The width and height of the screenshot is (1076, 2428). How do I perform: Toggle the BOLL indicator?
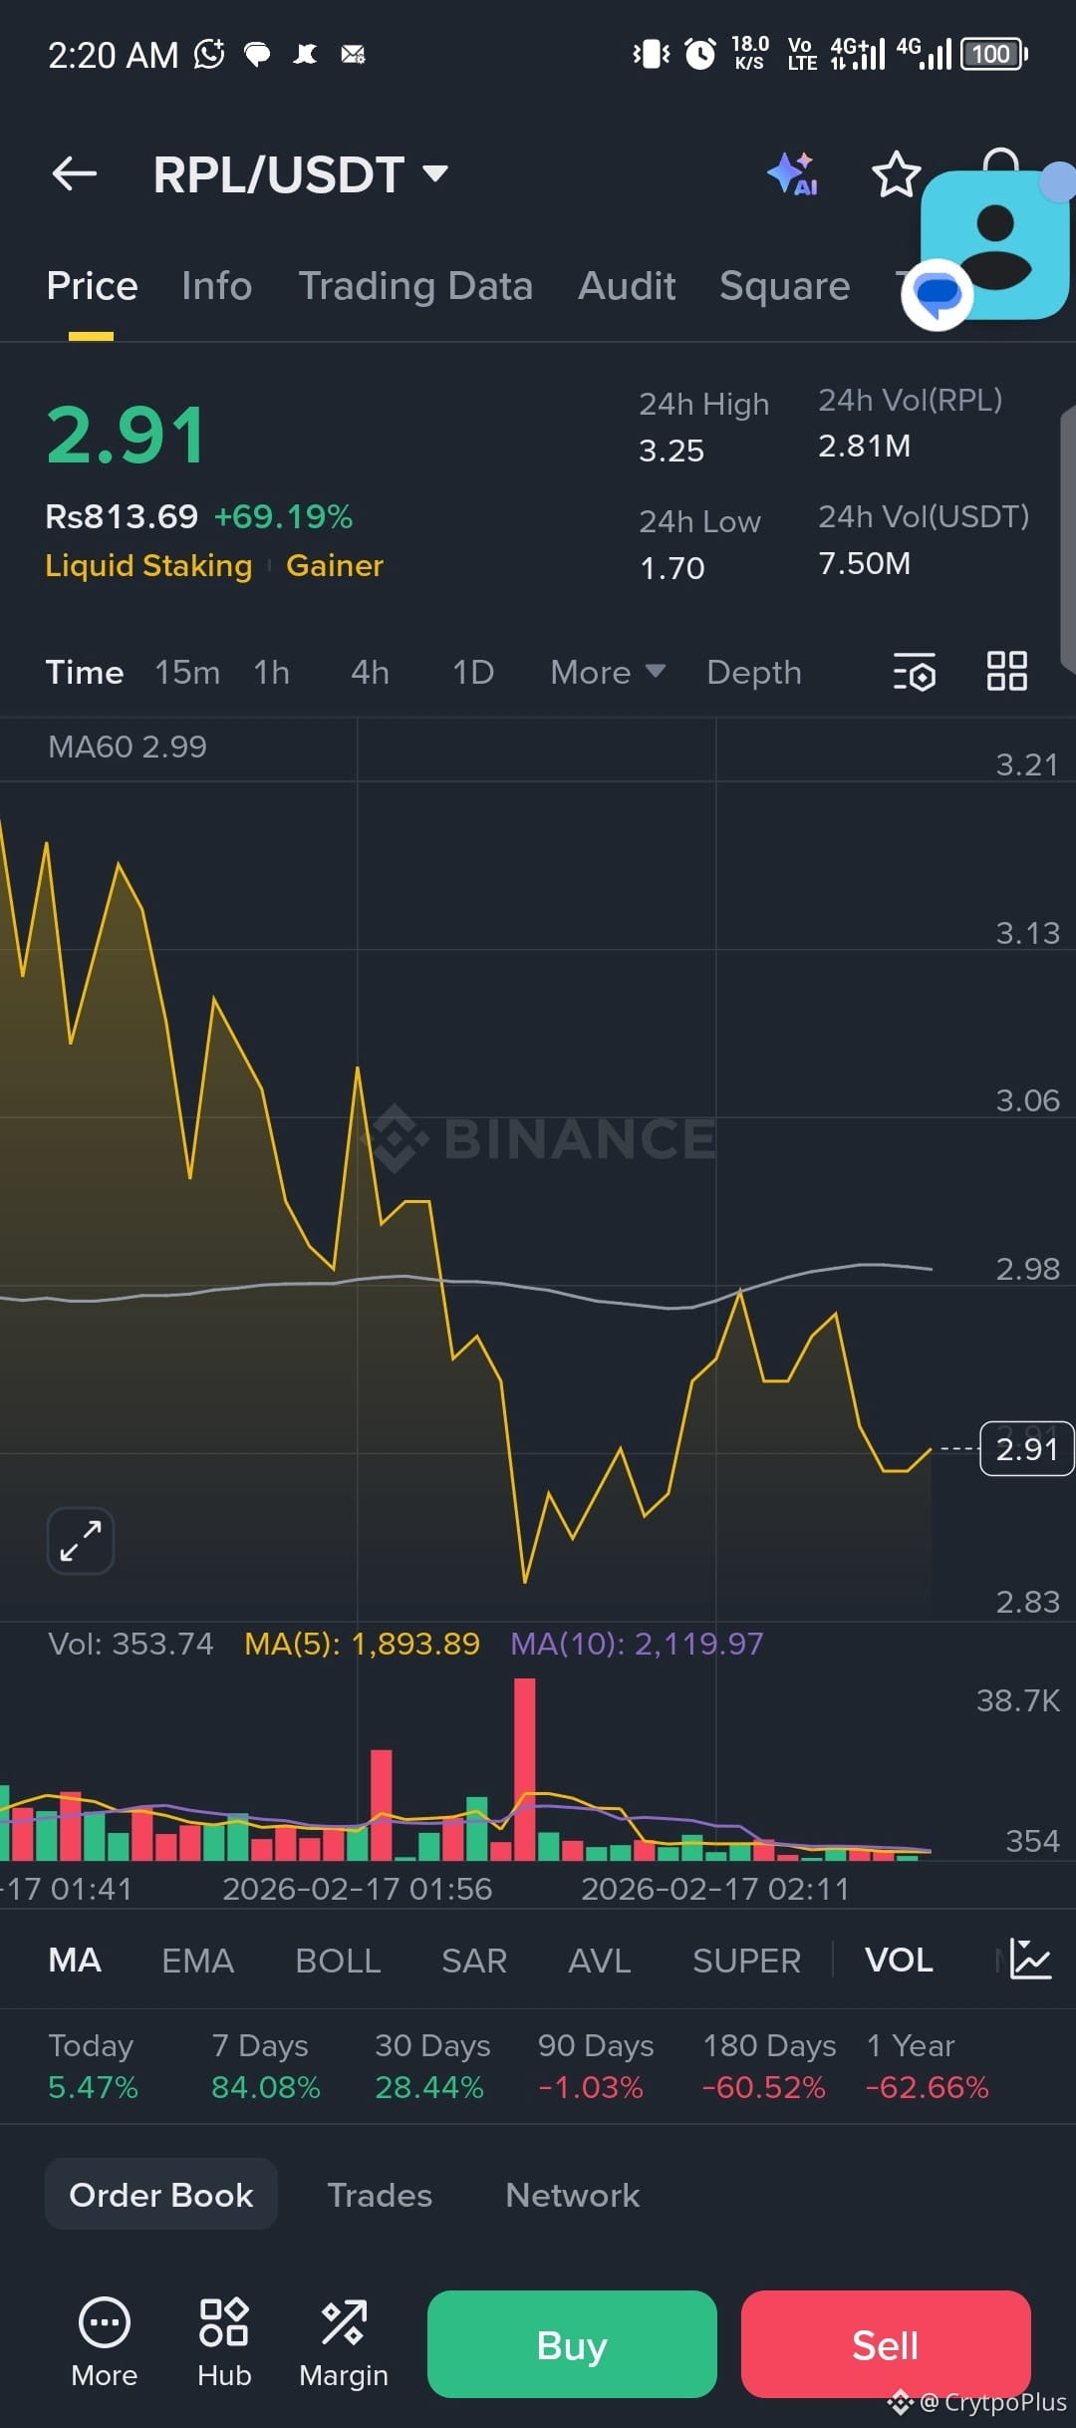(338, 1960)
